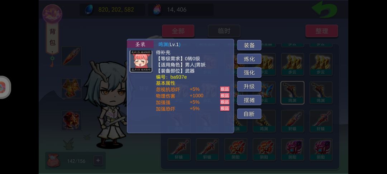Select the equipped red helmet slot
Viewport: 387px width, 174px height.
(x=71, y=120)
